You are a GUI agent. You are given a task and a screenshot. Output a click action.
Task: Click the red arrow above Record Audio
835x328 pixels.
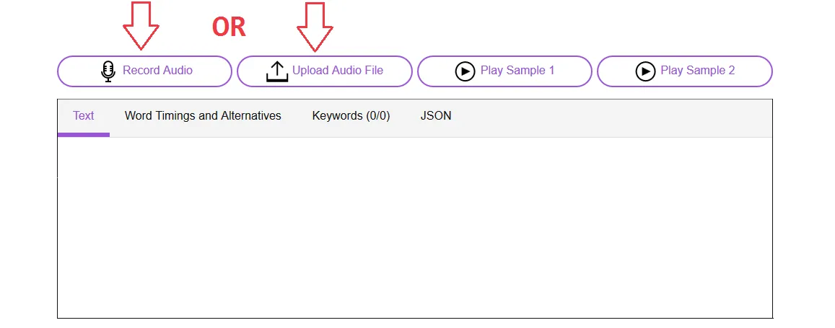[x=141, y=25]
